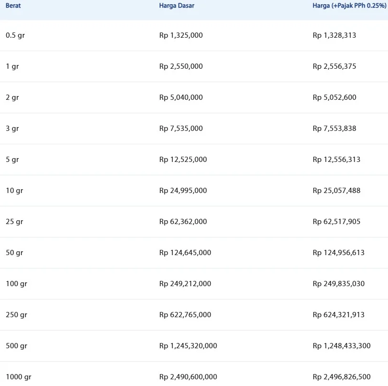388x386 pixels.
Task: Select base price Rp 124,645,000
Action: pos(185,253)
